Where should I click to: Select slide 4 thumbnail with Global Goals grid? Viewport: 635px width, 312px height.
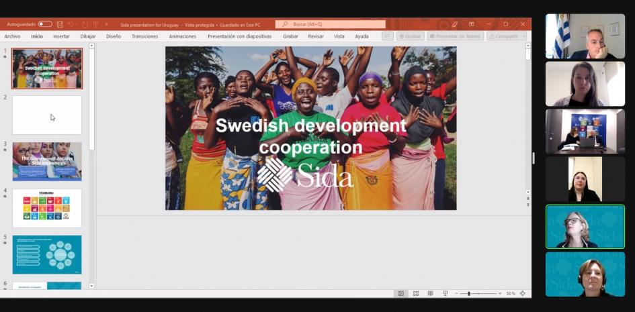[x=47, y=208]
